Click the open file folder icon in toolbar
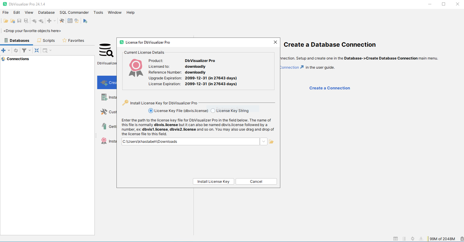 [x=6, y=21]
